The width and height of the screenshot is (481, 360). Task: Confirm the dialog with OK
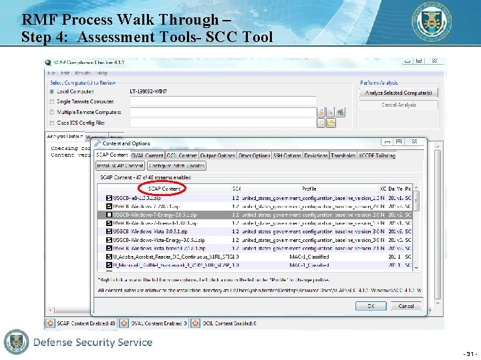(x=371, y=306)
